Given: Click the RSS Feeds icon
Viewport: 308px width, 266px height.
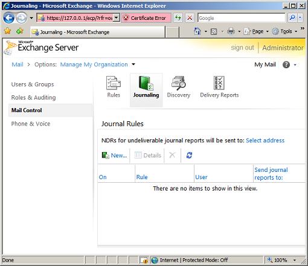Looking at the screenshot, I should [x=214, y=31].
